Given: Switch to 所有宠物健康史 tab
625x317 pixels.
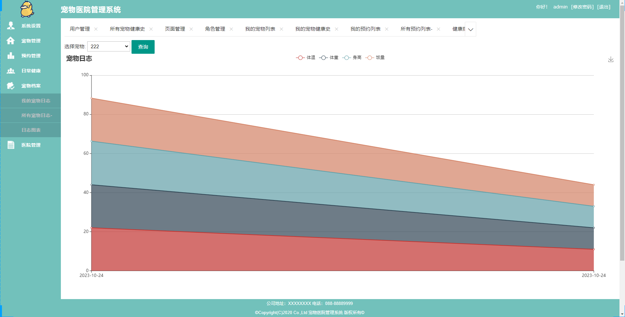Looking at the screenshot, I should pyautogui.click(x=127, y=29).
